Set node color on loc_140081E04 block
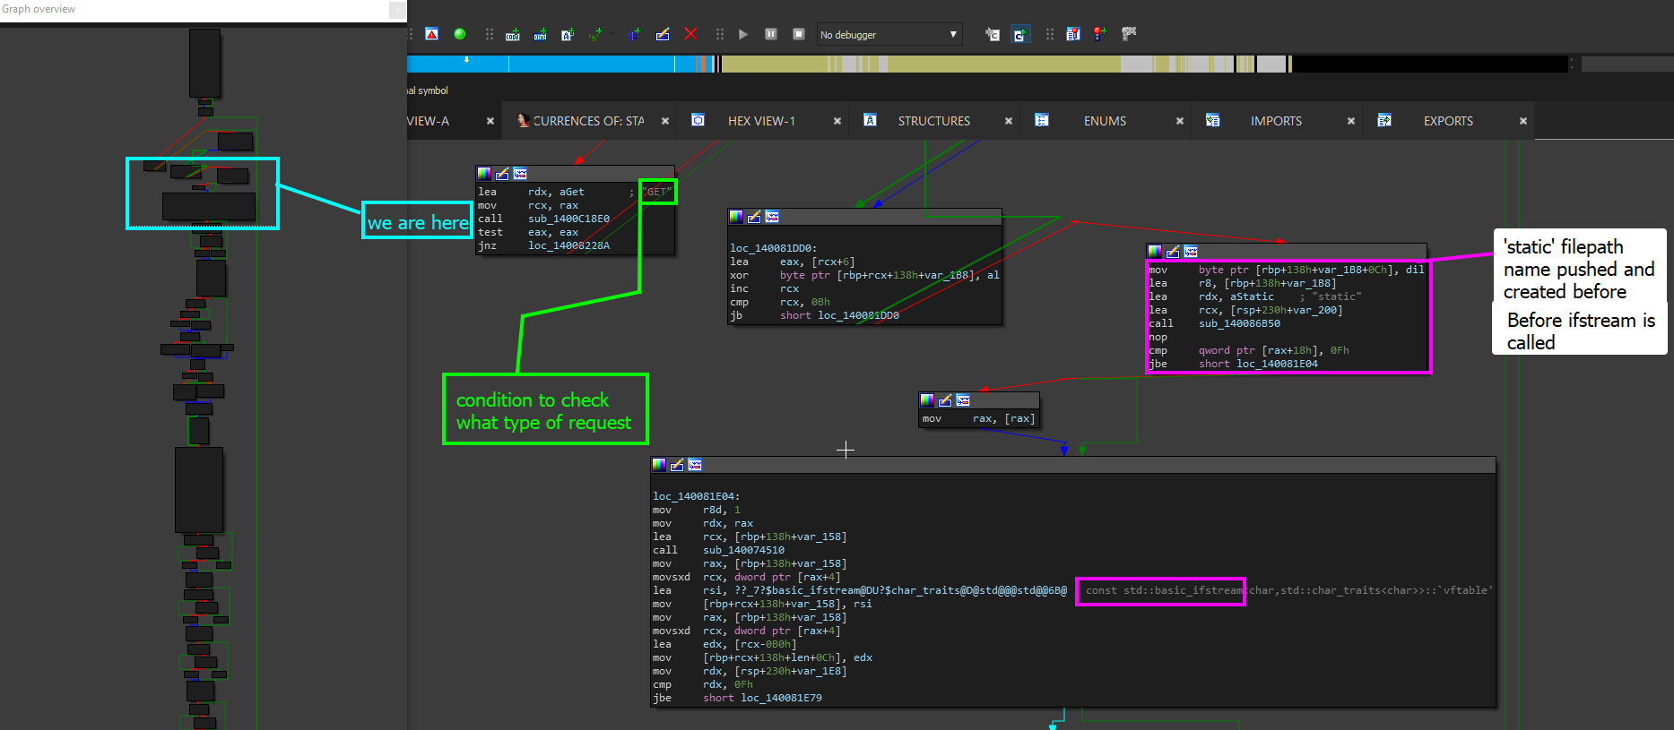Screen dimensions: 1674x730 [659, 465]
